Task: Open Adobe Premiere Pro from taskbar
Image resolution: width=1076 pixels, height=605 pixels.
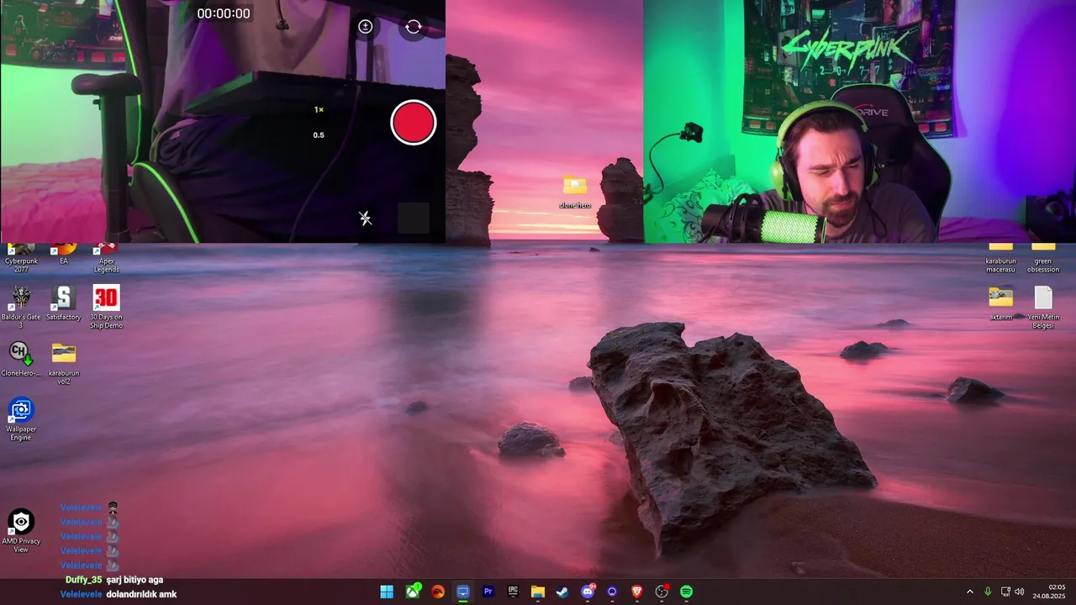Action: (488, 592)
